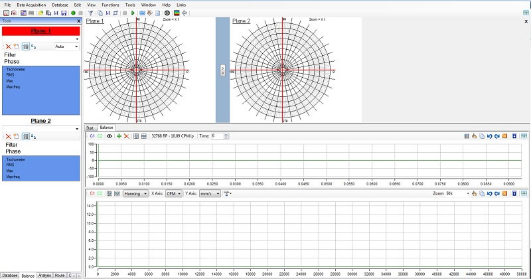Toggle the eye visibility icon in waveform toolbar

(109, 136)
